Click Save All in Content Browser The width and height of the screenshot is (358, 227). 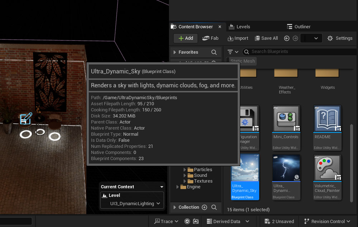(266, 38)
